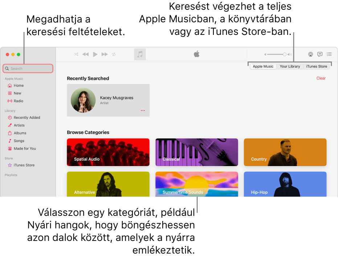Click the loud speaker volume icon

289,55
